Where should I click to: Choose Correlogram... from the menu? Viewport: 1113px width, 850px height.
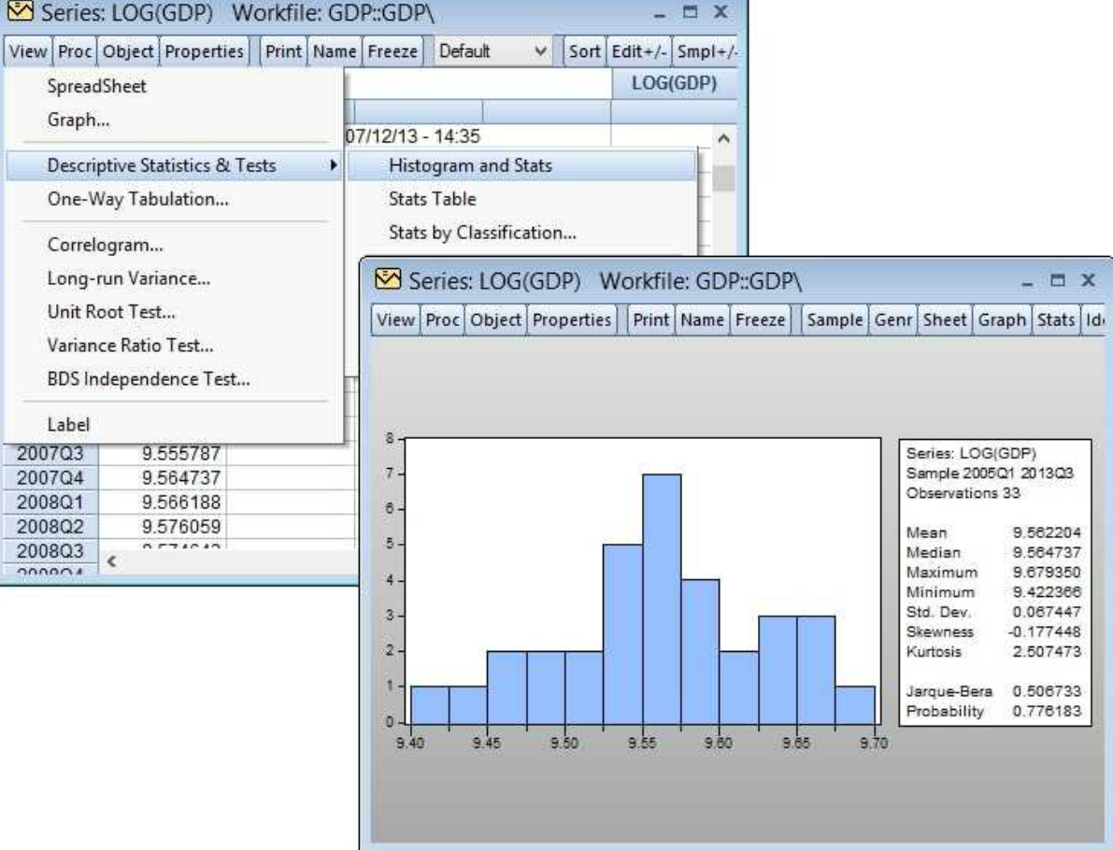coord(174,246)
